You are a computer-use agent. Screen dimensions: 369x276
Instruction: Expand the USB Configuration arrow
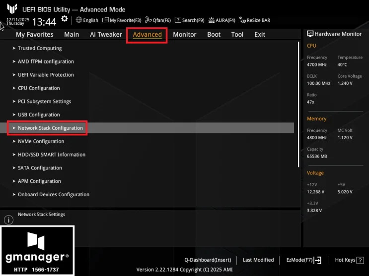pyautogui.click(x=14, y=114)
